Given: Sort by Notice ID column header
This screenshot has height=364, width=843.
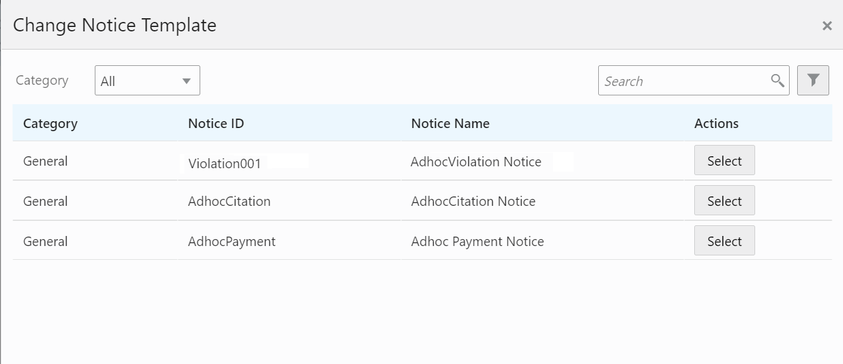Looking at the screenshot, I should point(216,124).
